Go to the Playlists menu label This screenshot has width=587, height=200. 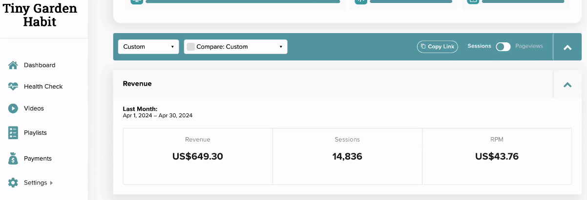[35, 132]
